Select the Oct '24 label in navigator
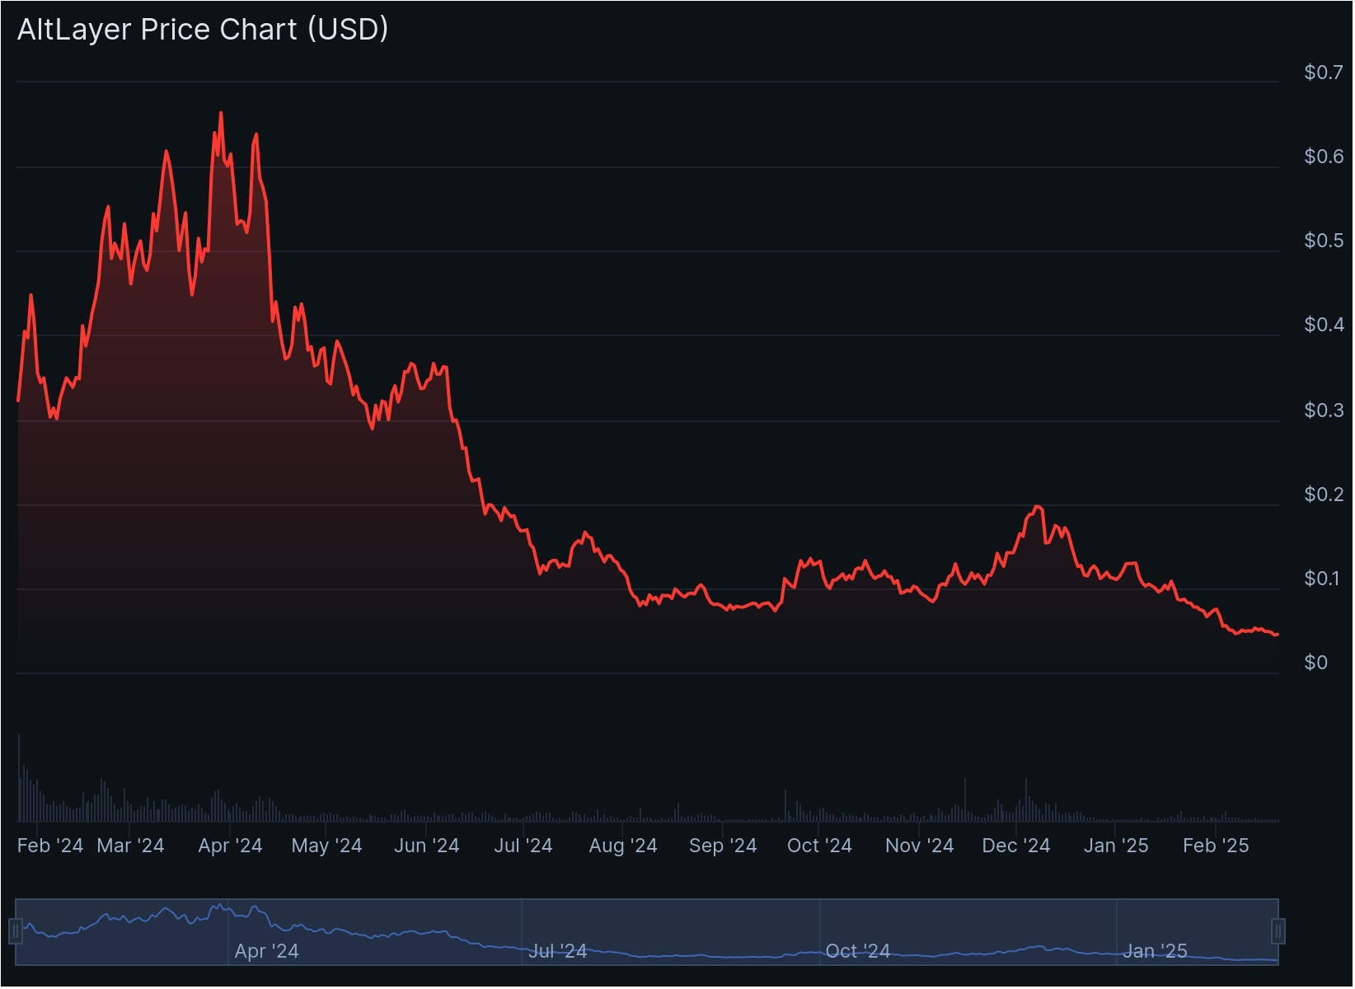This screenshot has height=989, width=1355. coord(857,951)
